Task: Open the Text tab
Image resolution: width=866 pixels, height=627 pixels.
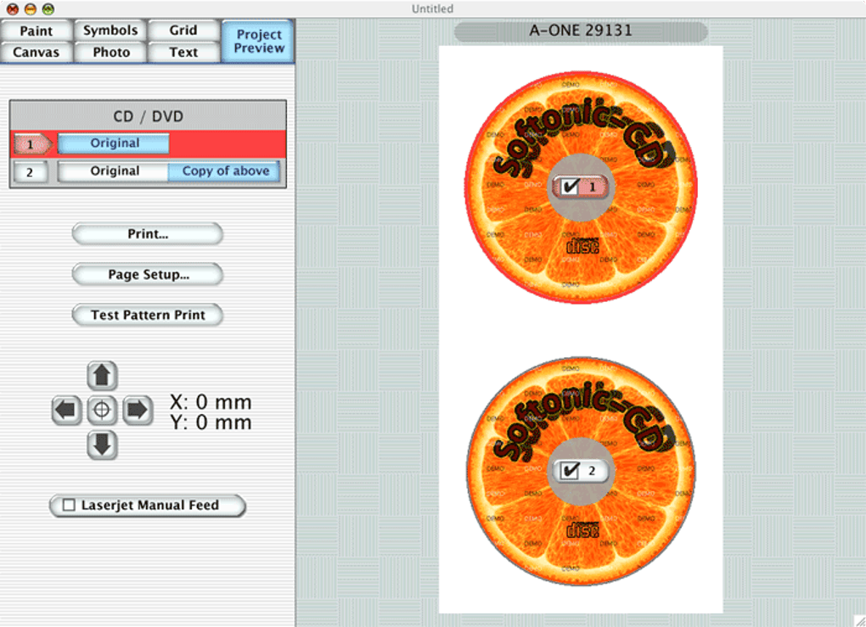Action: [x=184, y=52]
